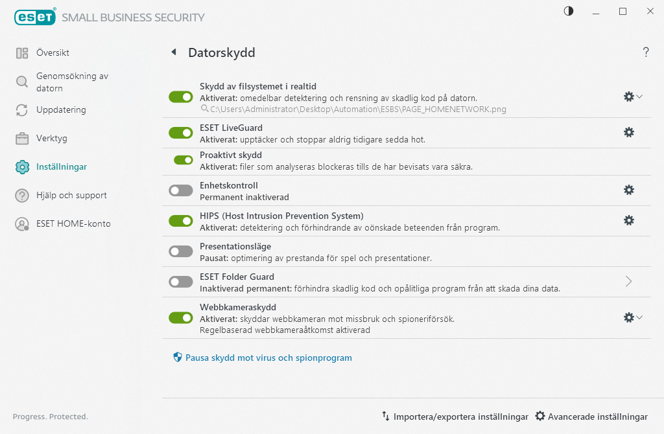Viewport: 664px width, 434px height.
Task: Disable Skydd av filsystemet i realtid
Action: click(181, 97)
